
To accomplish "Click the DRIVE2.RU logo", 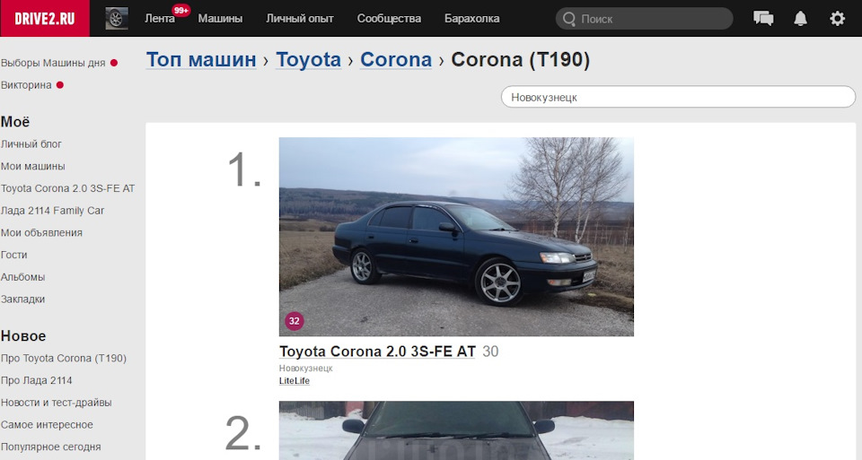I will tap(45, 19).
